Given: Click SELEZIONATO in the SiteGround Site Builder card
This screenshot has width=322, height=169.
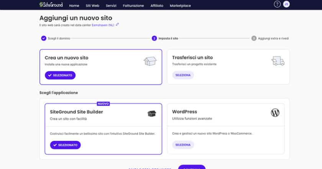Looking at the screenshot, I should [x=65, y=145].
